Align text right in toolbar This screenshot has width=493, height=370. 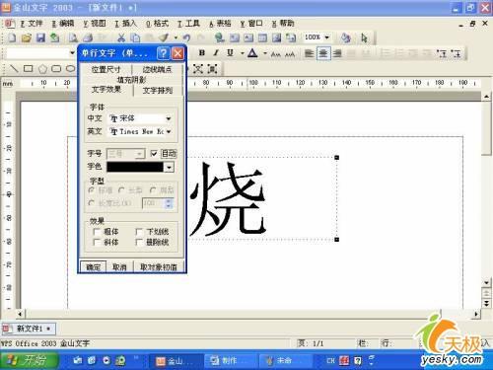tap(337, 53)
